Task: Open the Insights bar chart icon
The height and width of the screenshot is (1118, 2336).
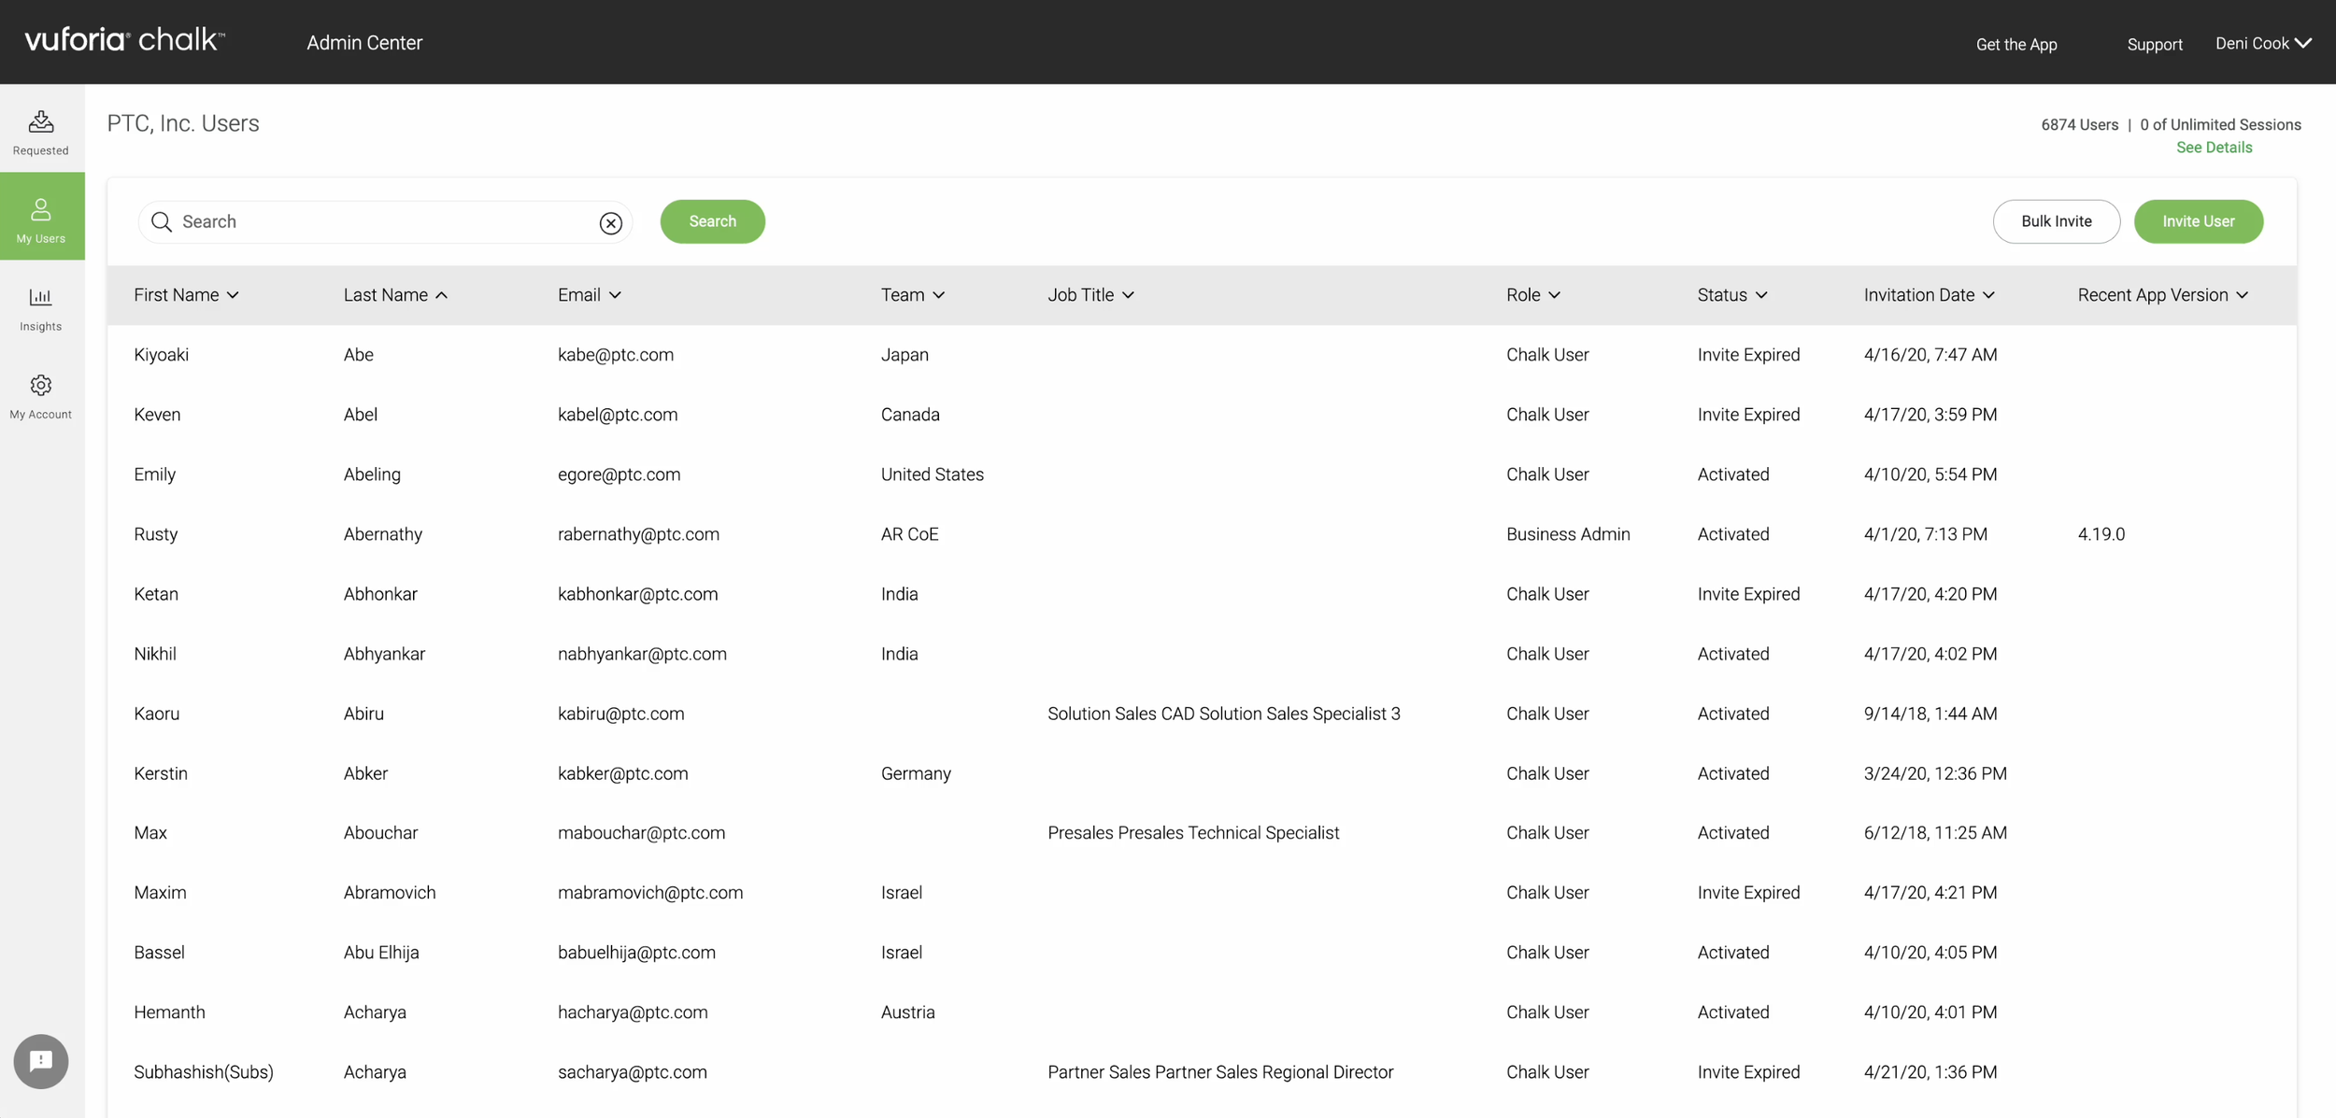Action: [x=41, y=297]
